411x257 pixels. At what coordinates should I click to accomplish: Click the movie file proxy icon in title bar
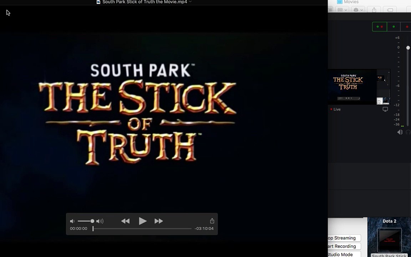tap(98, 2)
